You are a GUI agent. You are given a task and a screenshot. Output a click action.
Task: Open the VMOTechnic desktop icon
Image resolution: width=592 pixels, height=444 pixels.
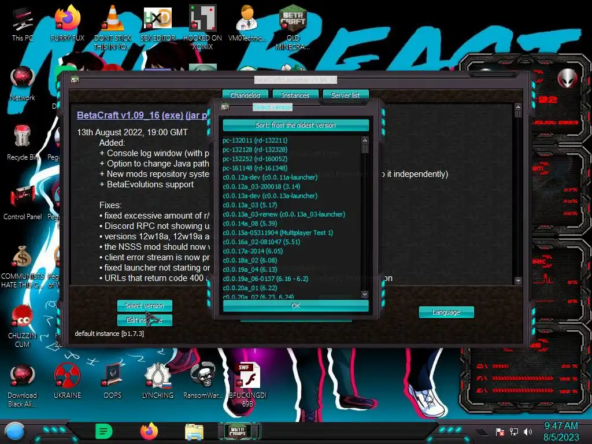click(x=247, y=23)
